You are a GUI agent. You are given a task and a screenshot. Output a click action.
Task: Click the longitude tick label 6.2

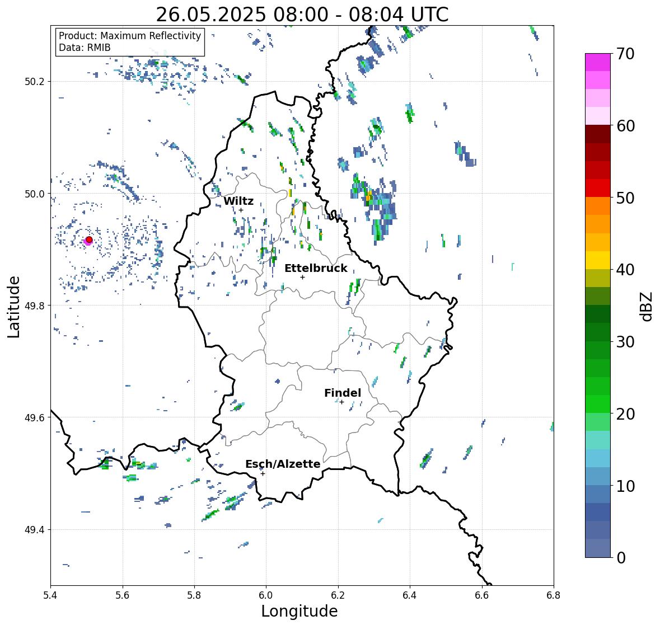click(x=338, y=595)
